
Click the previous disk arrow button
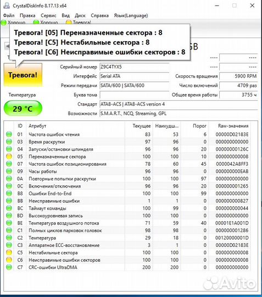(7, 46)
